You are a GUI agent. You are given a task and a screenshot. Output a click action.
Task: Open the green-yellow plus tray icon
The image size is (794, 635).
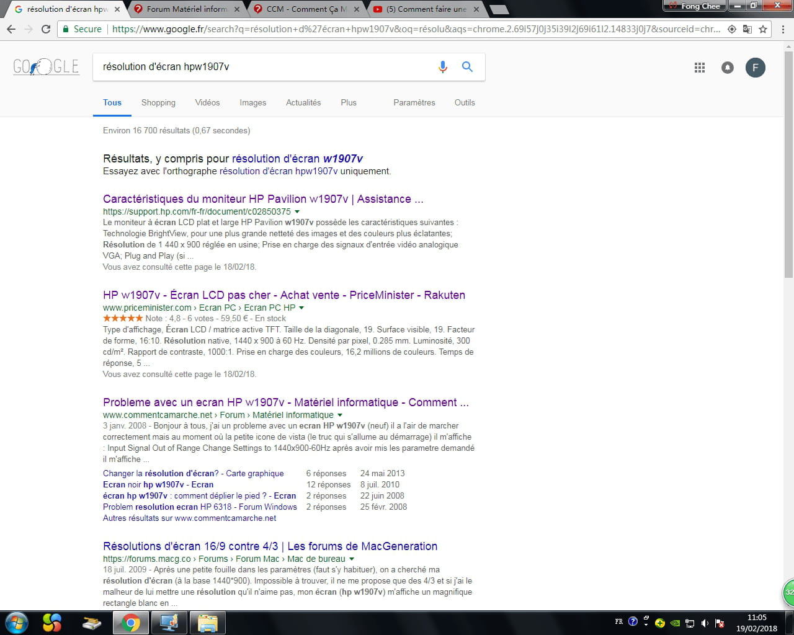[660, 623]
